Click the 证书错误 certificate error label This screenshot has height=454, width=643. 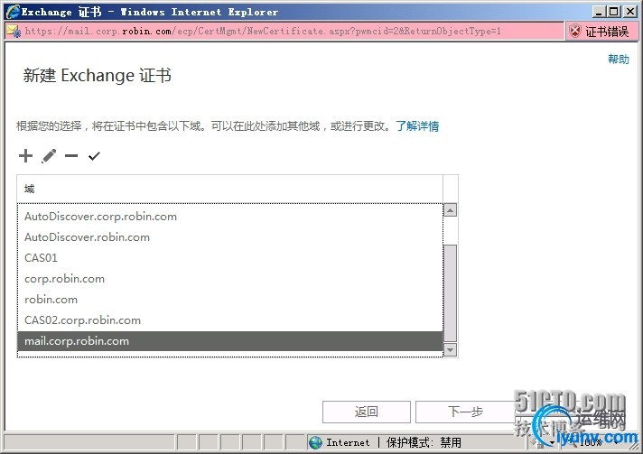[x=607, y=32]
